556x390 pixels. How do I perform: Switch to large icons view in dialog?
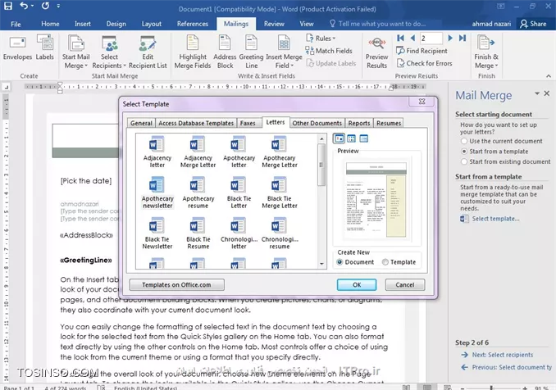(x=339, y=138)
